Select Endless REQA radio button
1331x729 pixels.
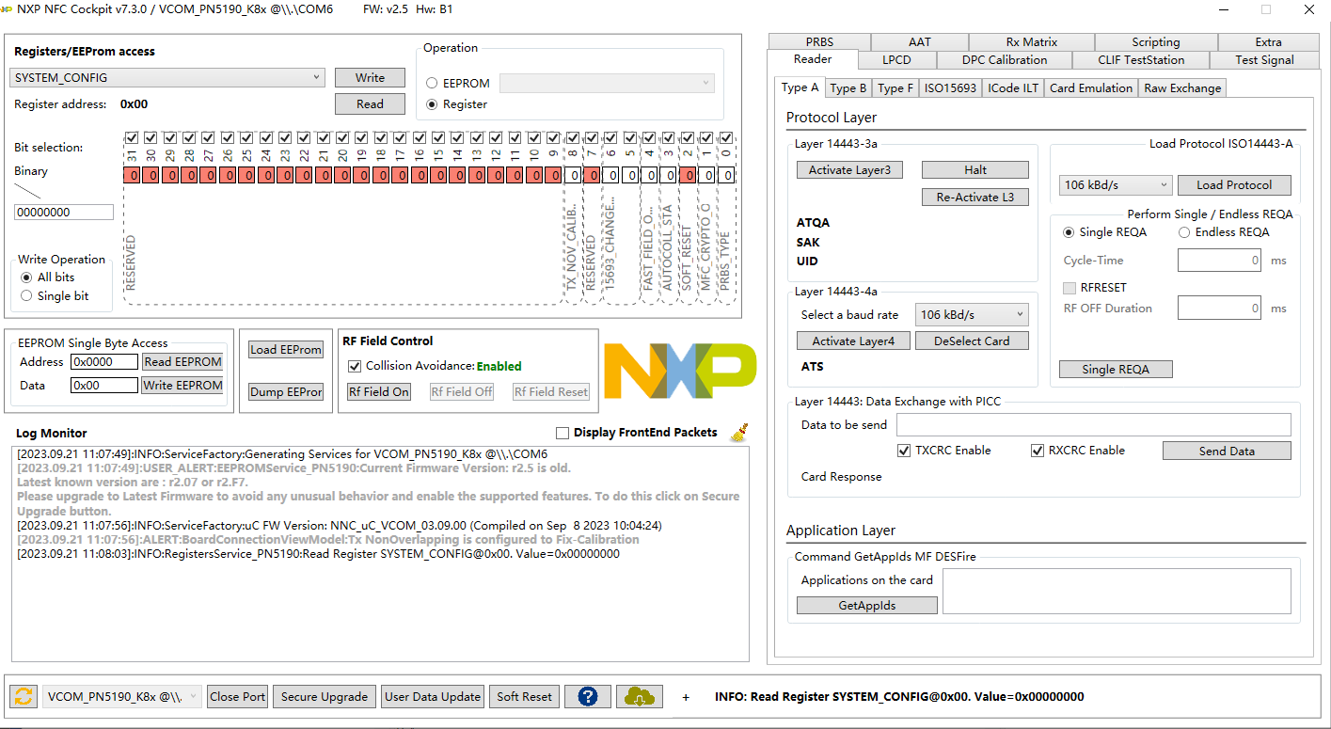1185,232
